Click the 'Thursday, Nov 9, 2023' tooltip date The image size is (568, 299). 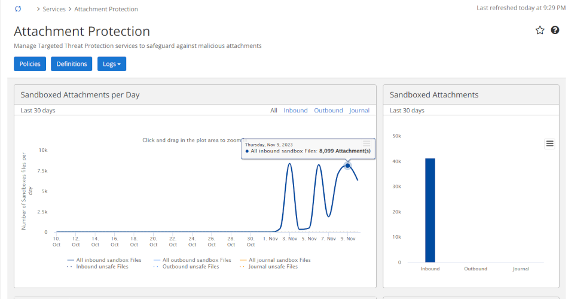(x=269, y=145)
